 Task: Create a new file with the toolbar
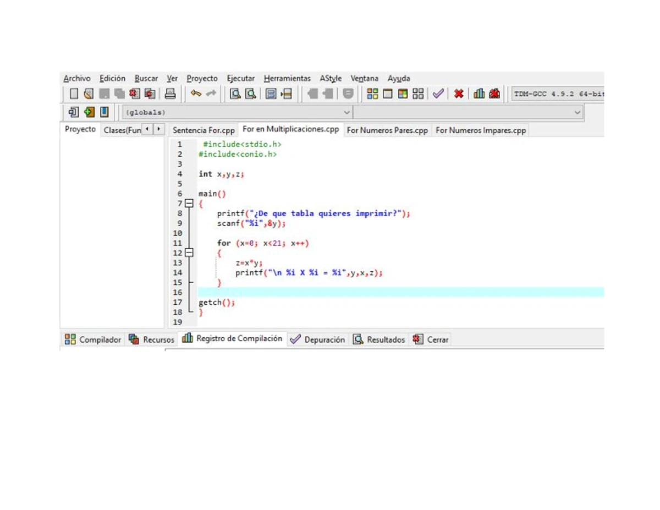coord(74,94)
